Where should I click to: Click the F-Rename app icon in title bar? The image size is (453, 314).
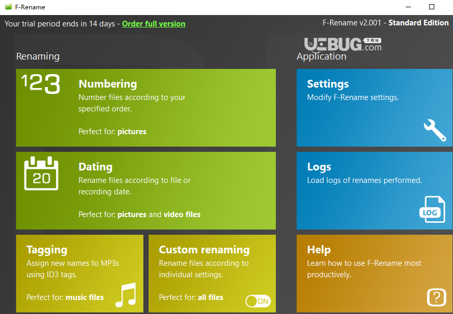tap(8, 7)
